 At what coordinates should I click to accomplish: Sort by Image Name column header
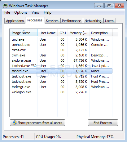coord(24,33)
